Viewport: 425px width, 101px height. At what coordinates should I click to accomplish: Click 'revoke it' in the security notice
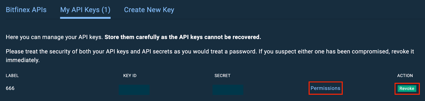(403, 51)
